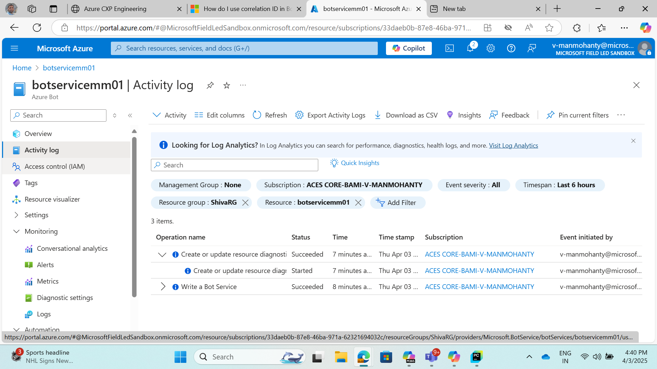Collapse the left resource menu
The height and width of the screenshot is (369, 657).
coord(130,115)
